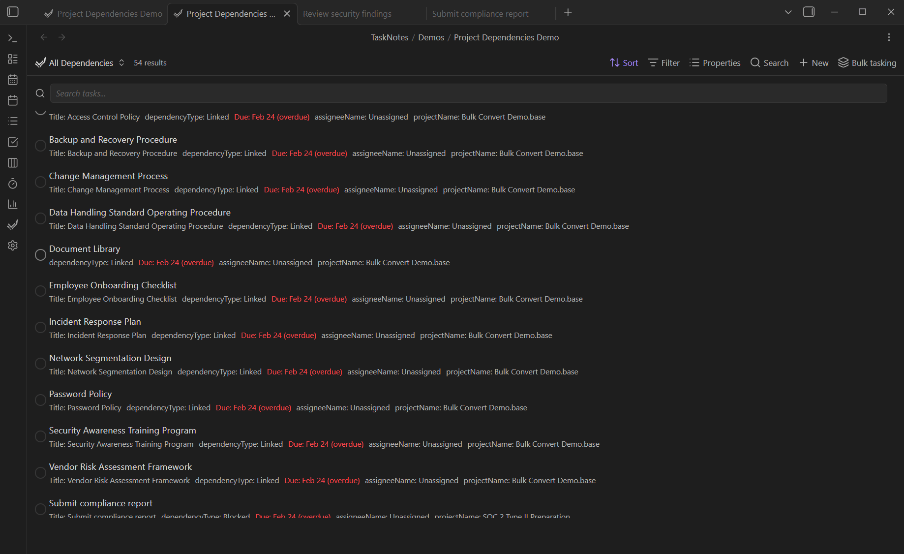Navigate to Demos breadcrumb folder
The width and height of the screenshot is (904, 554).
pyautogui.click(x=431, y=37)
